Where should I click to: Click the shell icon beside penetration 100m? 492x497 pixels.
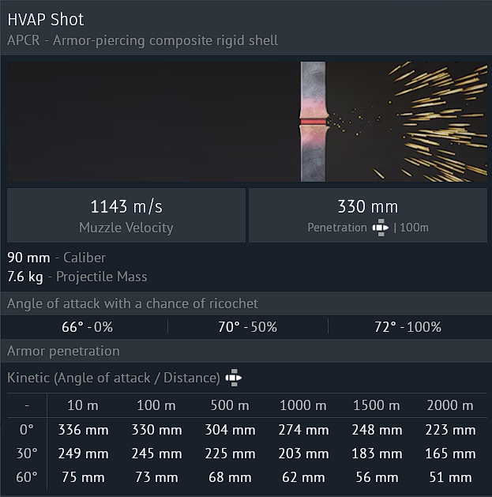click(381, 228)
